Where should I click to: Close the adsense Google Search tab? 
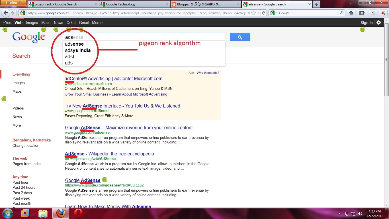309,4
